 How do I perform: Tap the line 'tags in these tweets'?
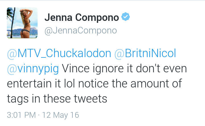click(x=57, y=99)
